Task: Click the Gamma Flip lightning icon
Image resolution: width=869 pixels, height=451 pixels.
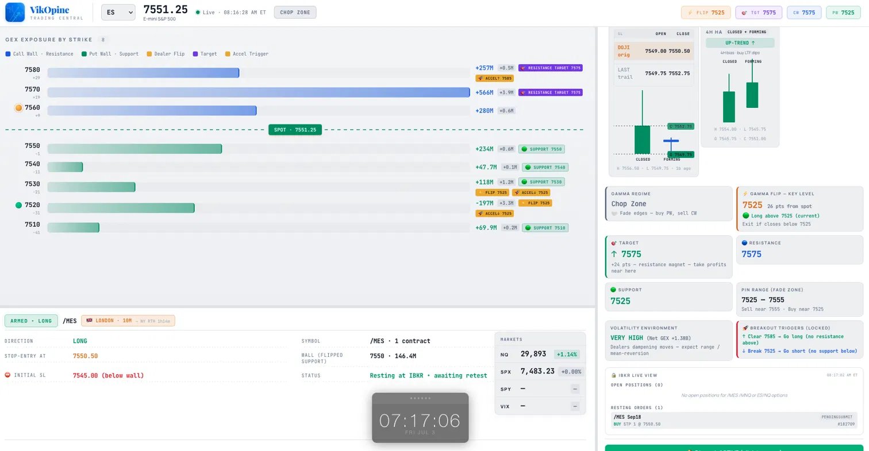Action: [x=745, y=194]
